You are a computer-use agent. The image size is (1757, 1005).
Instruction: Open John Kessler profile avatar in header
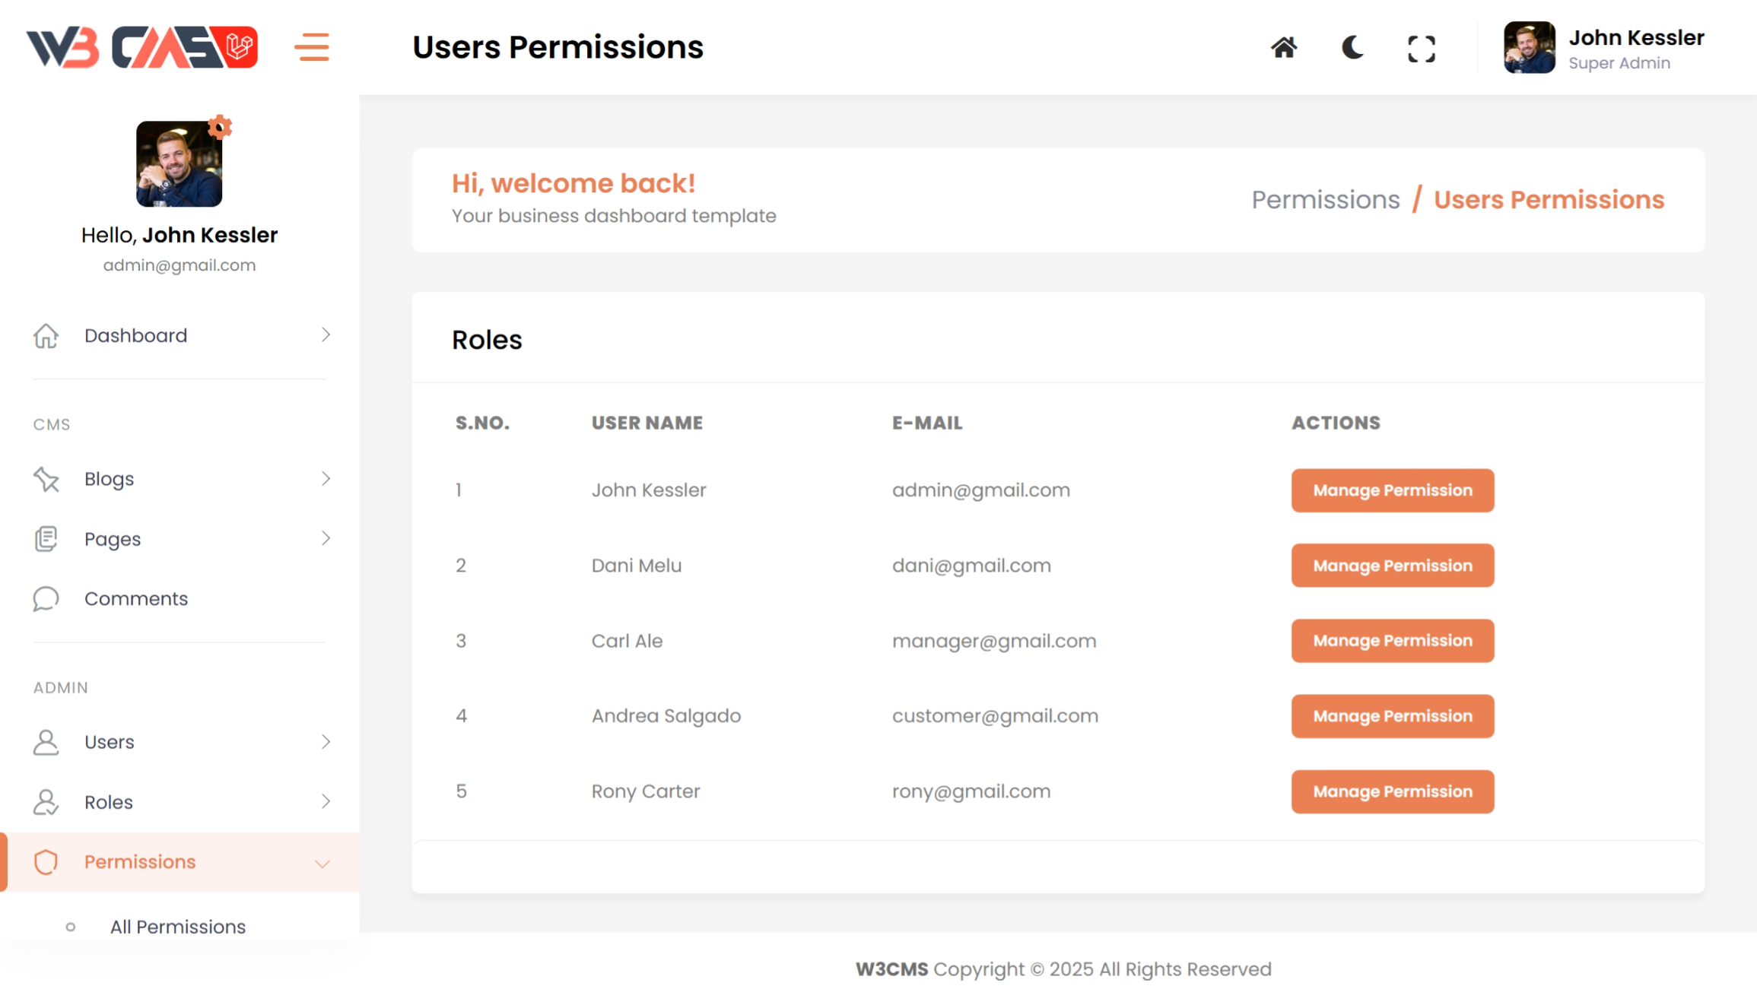coord(1529,48)
